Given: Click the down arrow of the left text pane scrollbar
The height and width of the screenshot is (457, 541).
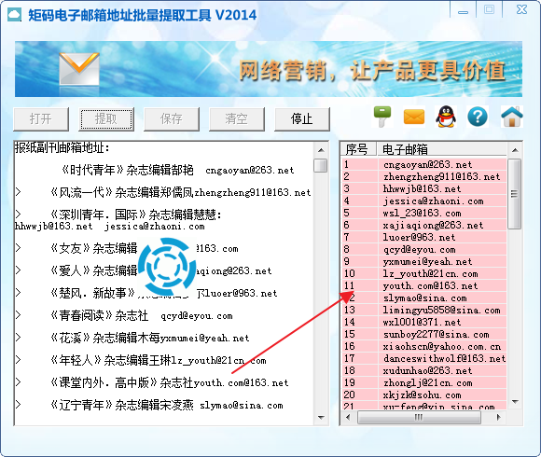Looking at the screenshot, I should click(x=321, y=418).
